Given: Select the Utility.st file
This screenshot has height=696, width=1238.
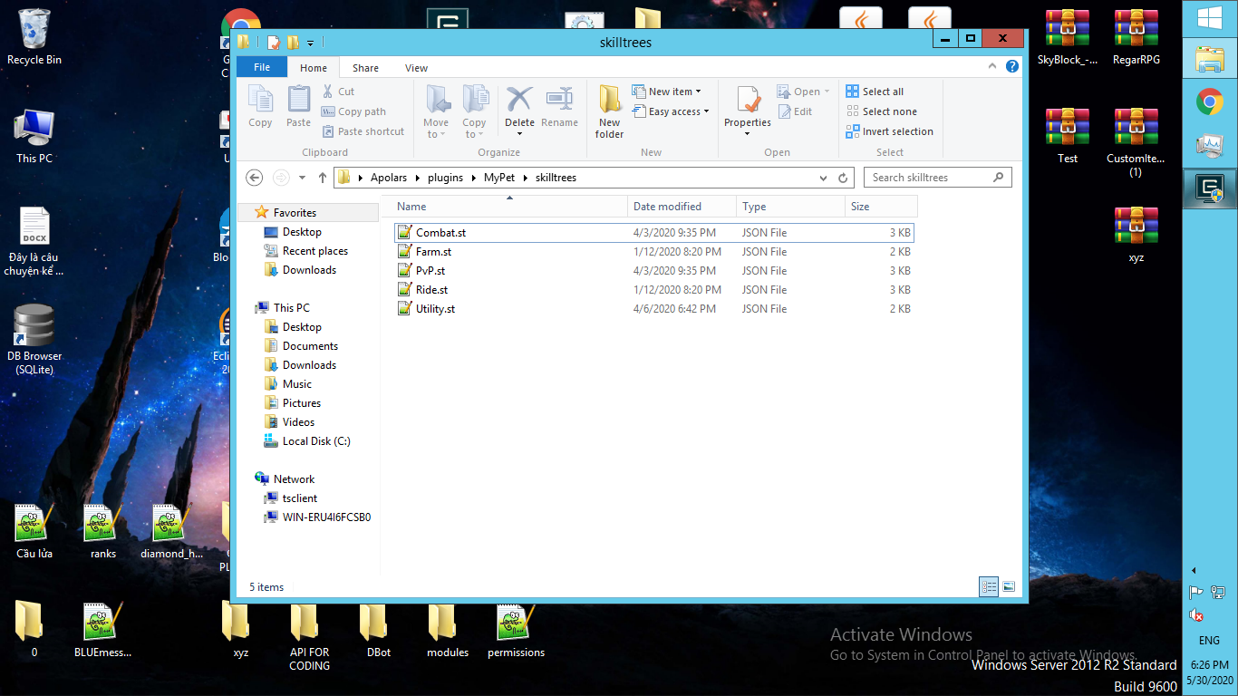Looking at the screenshot, I should [x=435, y=309].
